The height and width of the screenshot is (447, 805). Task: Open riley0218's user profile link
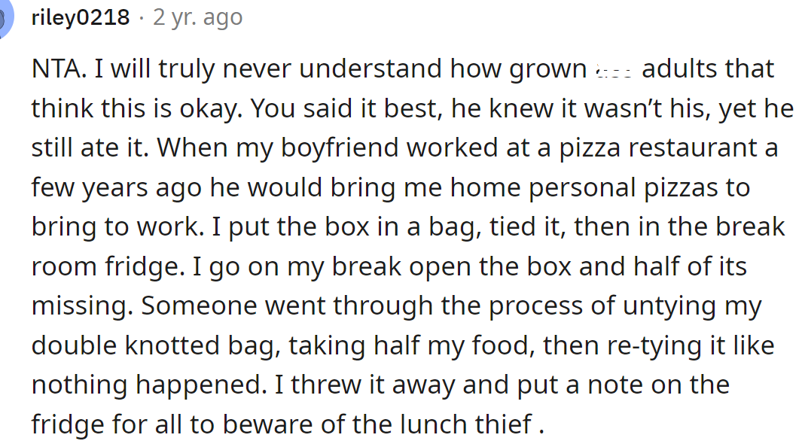[x=81, y=17]
